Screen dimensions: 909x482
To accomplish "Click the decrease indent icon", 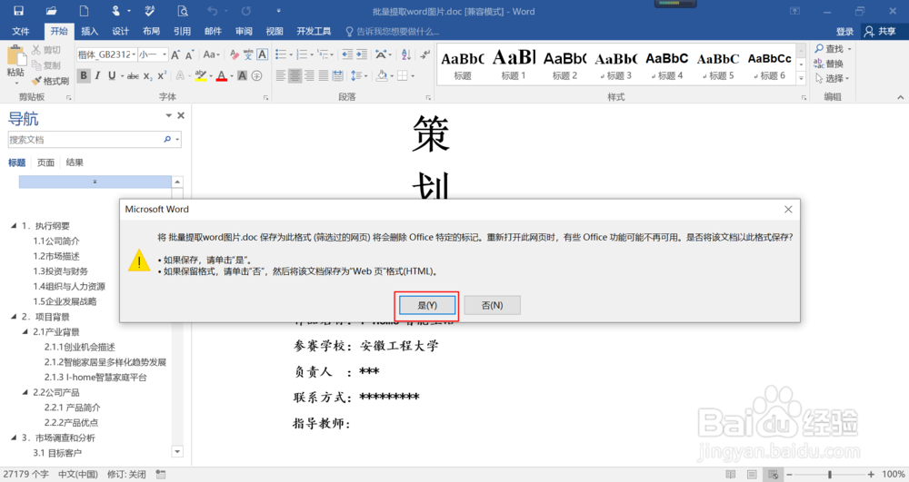I will tap(347, 54).
